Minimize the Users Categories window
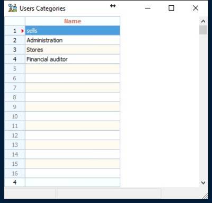Screen dimensions: 212x203 (x=148, y=8)
